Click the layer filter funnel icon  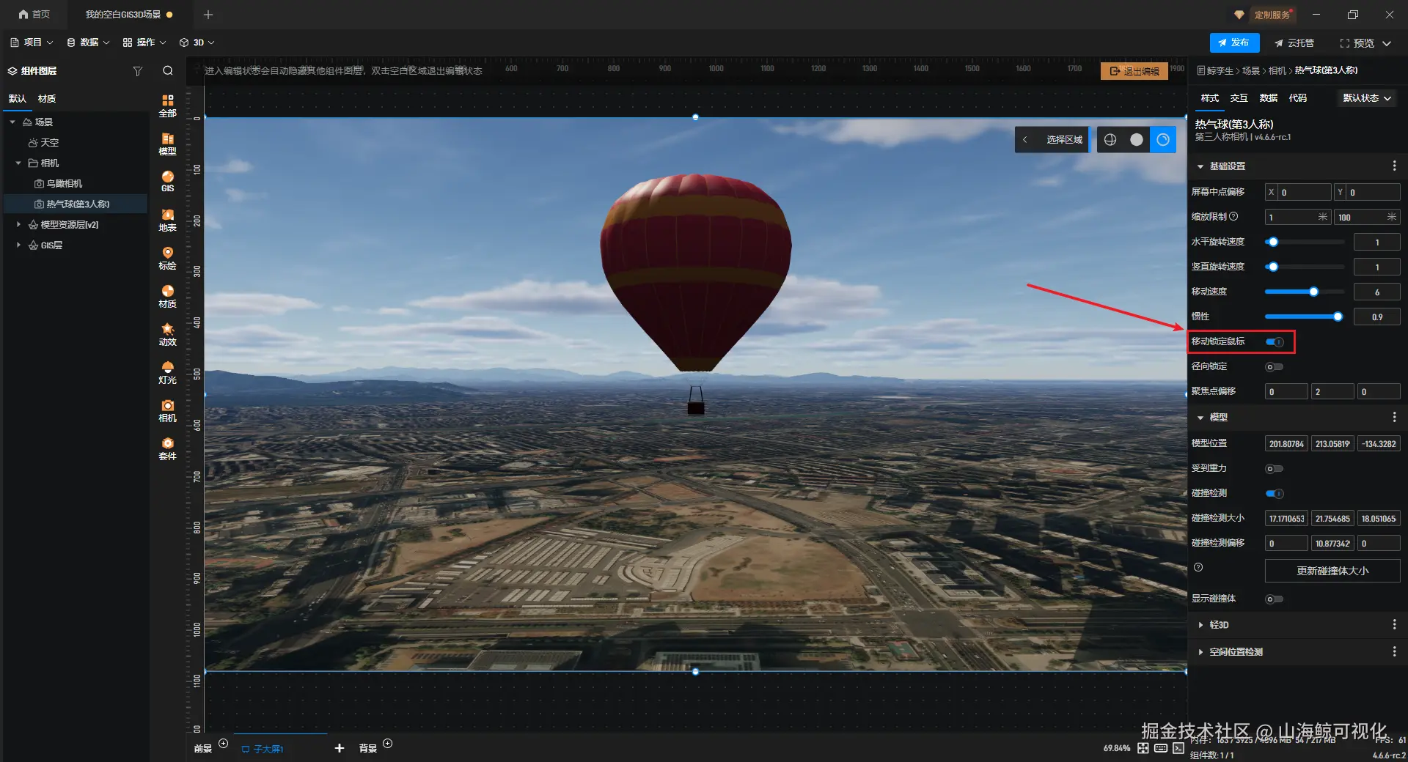[137, 71]
